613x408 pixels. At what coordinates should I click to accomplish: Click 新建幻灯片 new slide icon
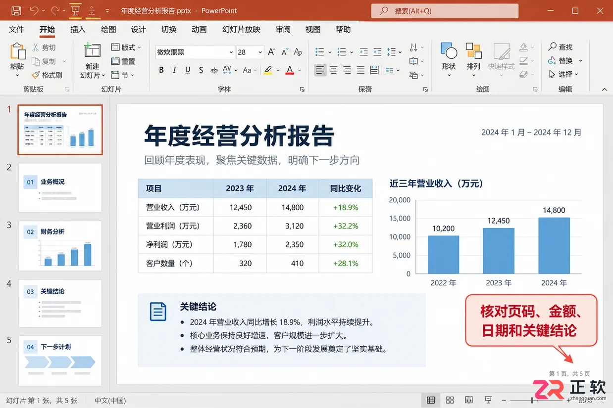92,50
